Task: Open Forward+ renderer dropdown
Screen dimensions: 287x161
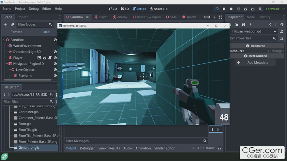Action: tap(275, 9)
